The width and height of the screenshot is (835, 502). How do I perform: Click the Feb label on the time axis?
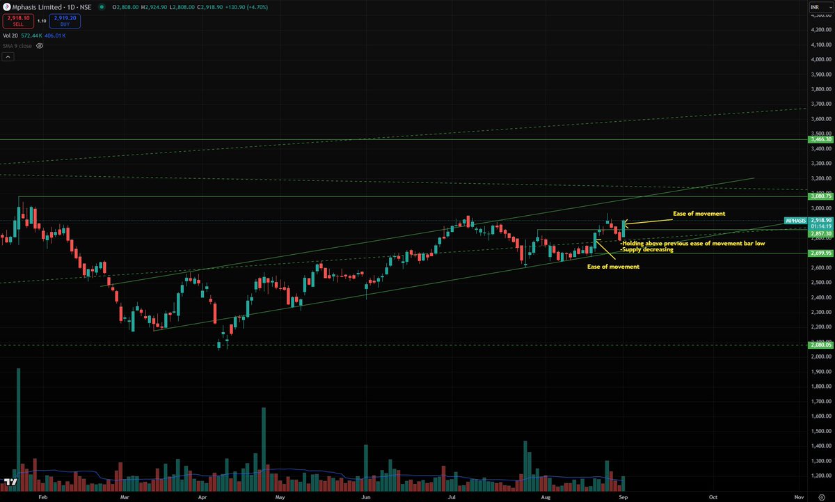point(43,497)
